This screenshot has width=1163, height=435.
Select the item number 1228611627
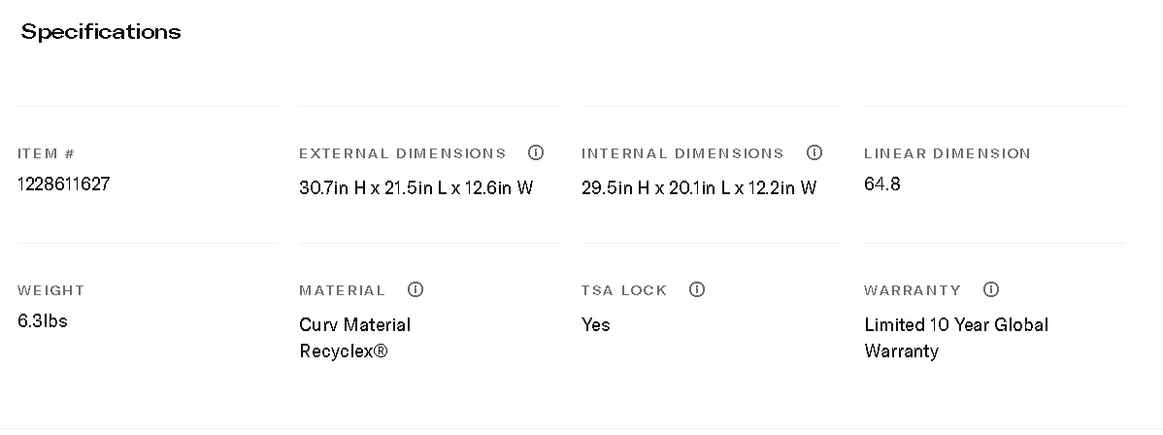point(64,184)
